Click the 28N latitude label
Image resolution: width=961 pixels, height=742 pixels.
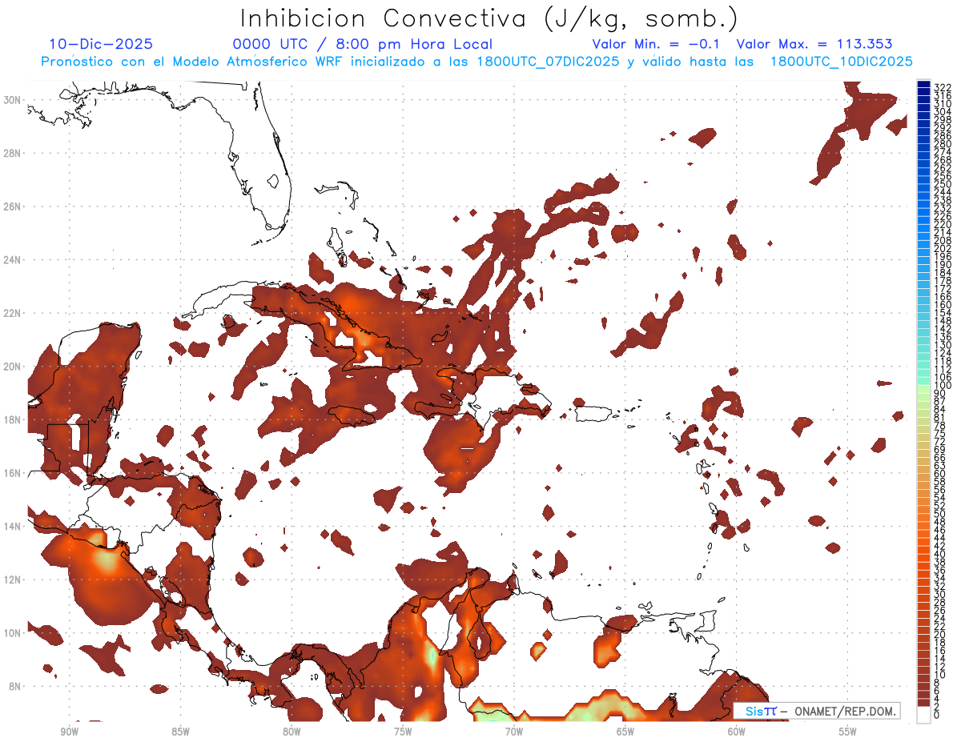10,153
